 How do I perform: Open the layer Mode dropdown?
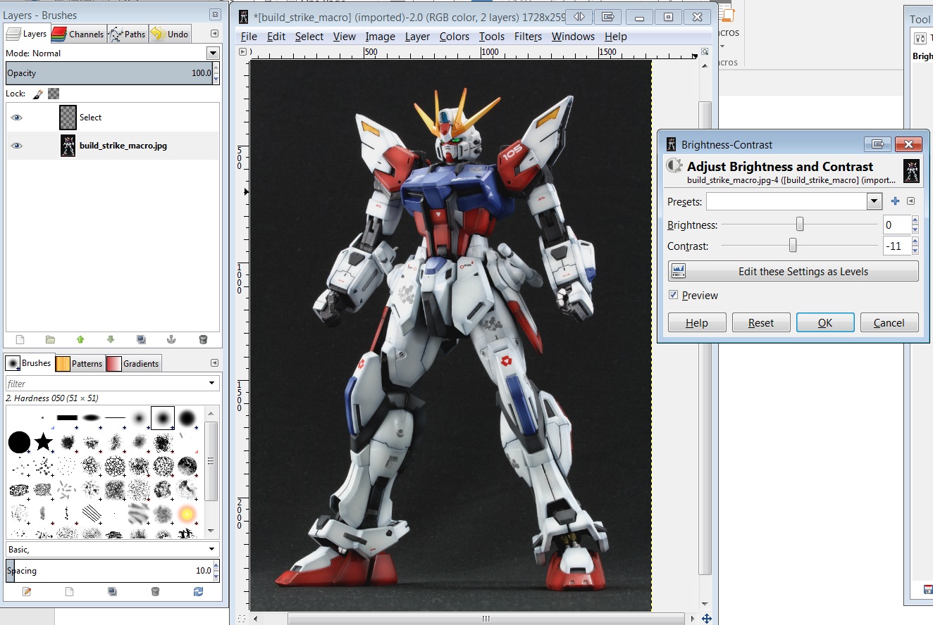point(213,53)
